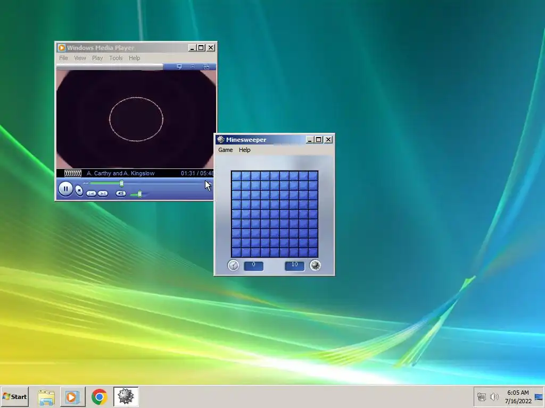Uncover the top-left corner tile in Minesweeper
Screen dimensions: 545x408
pos(236,176)
